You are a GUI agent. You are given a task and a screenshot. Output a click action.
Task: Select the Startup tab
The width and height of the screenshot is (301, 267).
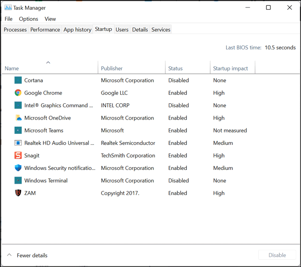[x=104, y=29]
